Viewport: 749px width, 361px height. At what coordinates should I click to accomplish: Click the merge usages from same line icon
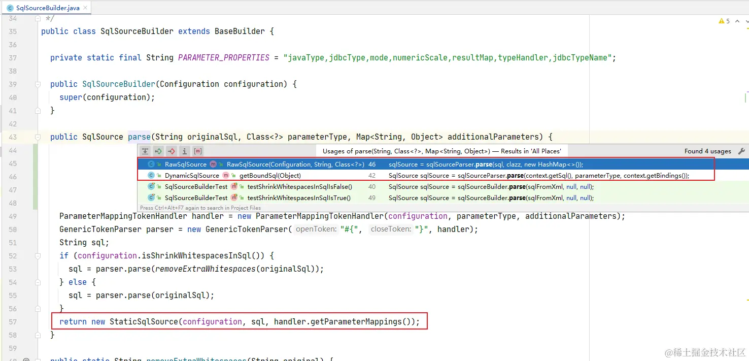[145, 151]
